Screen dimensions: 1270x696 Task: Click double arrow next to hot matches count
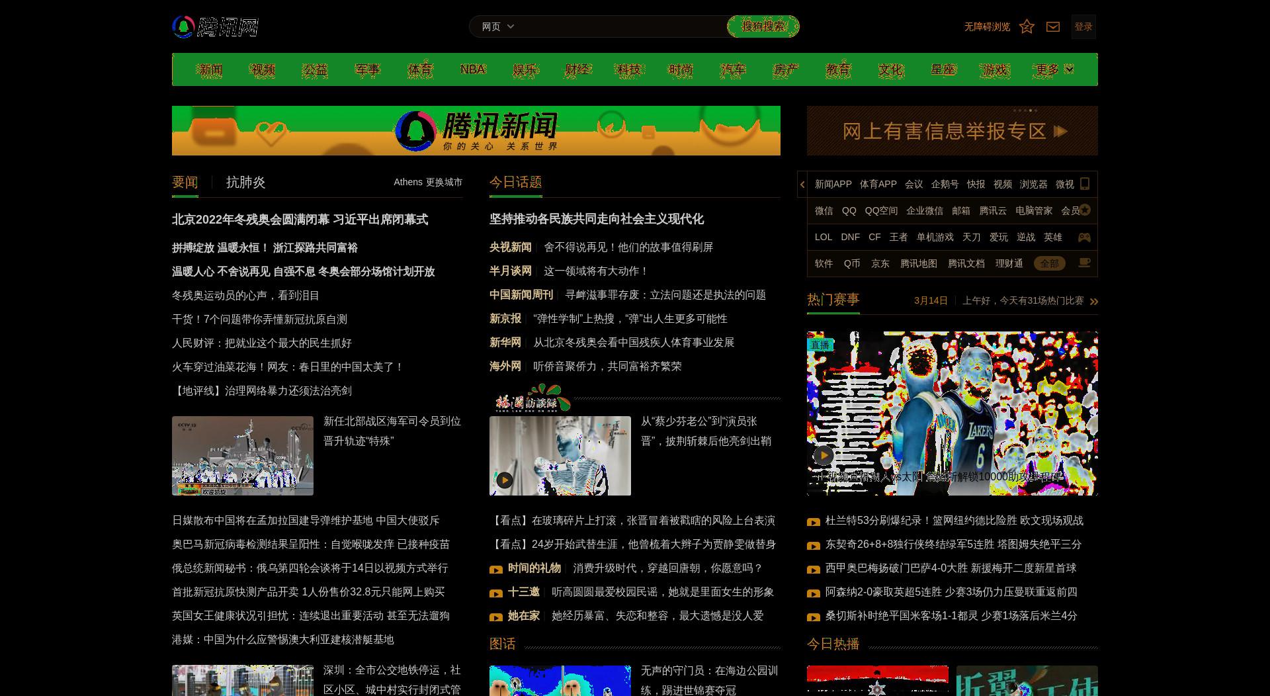click(x=1093, y=302)
